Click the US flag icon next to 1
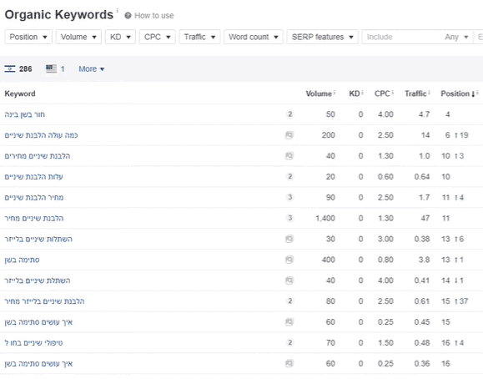The width and height of the screenshot is (483, 379). 51,68
